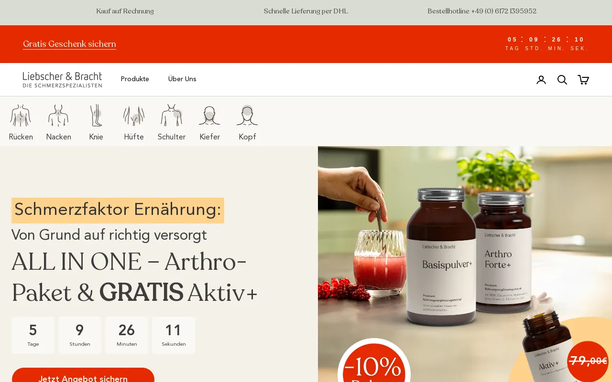Image resolution: width=612 pixels, height=382 pixels.
Task: Open the user account icon
Action: click(541, 80)
